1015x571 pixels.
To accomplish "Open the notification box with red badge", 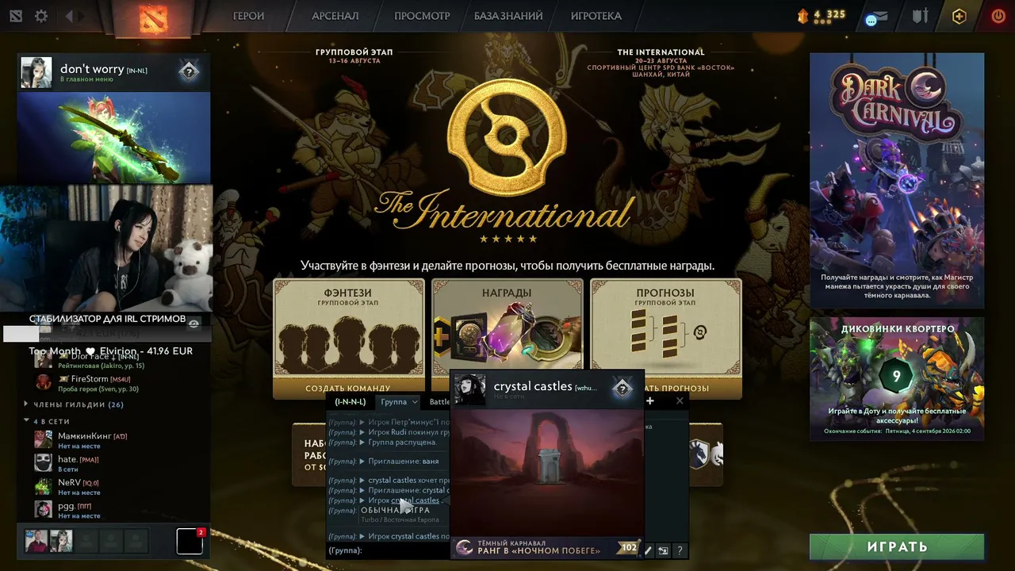I will (190, 541).
